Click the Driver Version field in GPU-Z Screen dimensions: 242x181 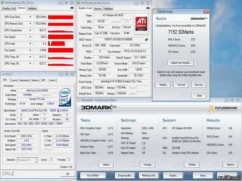click(121, 81)
